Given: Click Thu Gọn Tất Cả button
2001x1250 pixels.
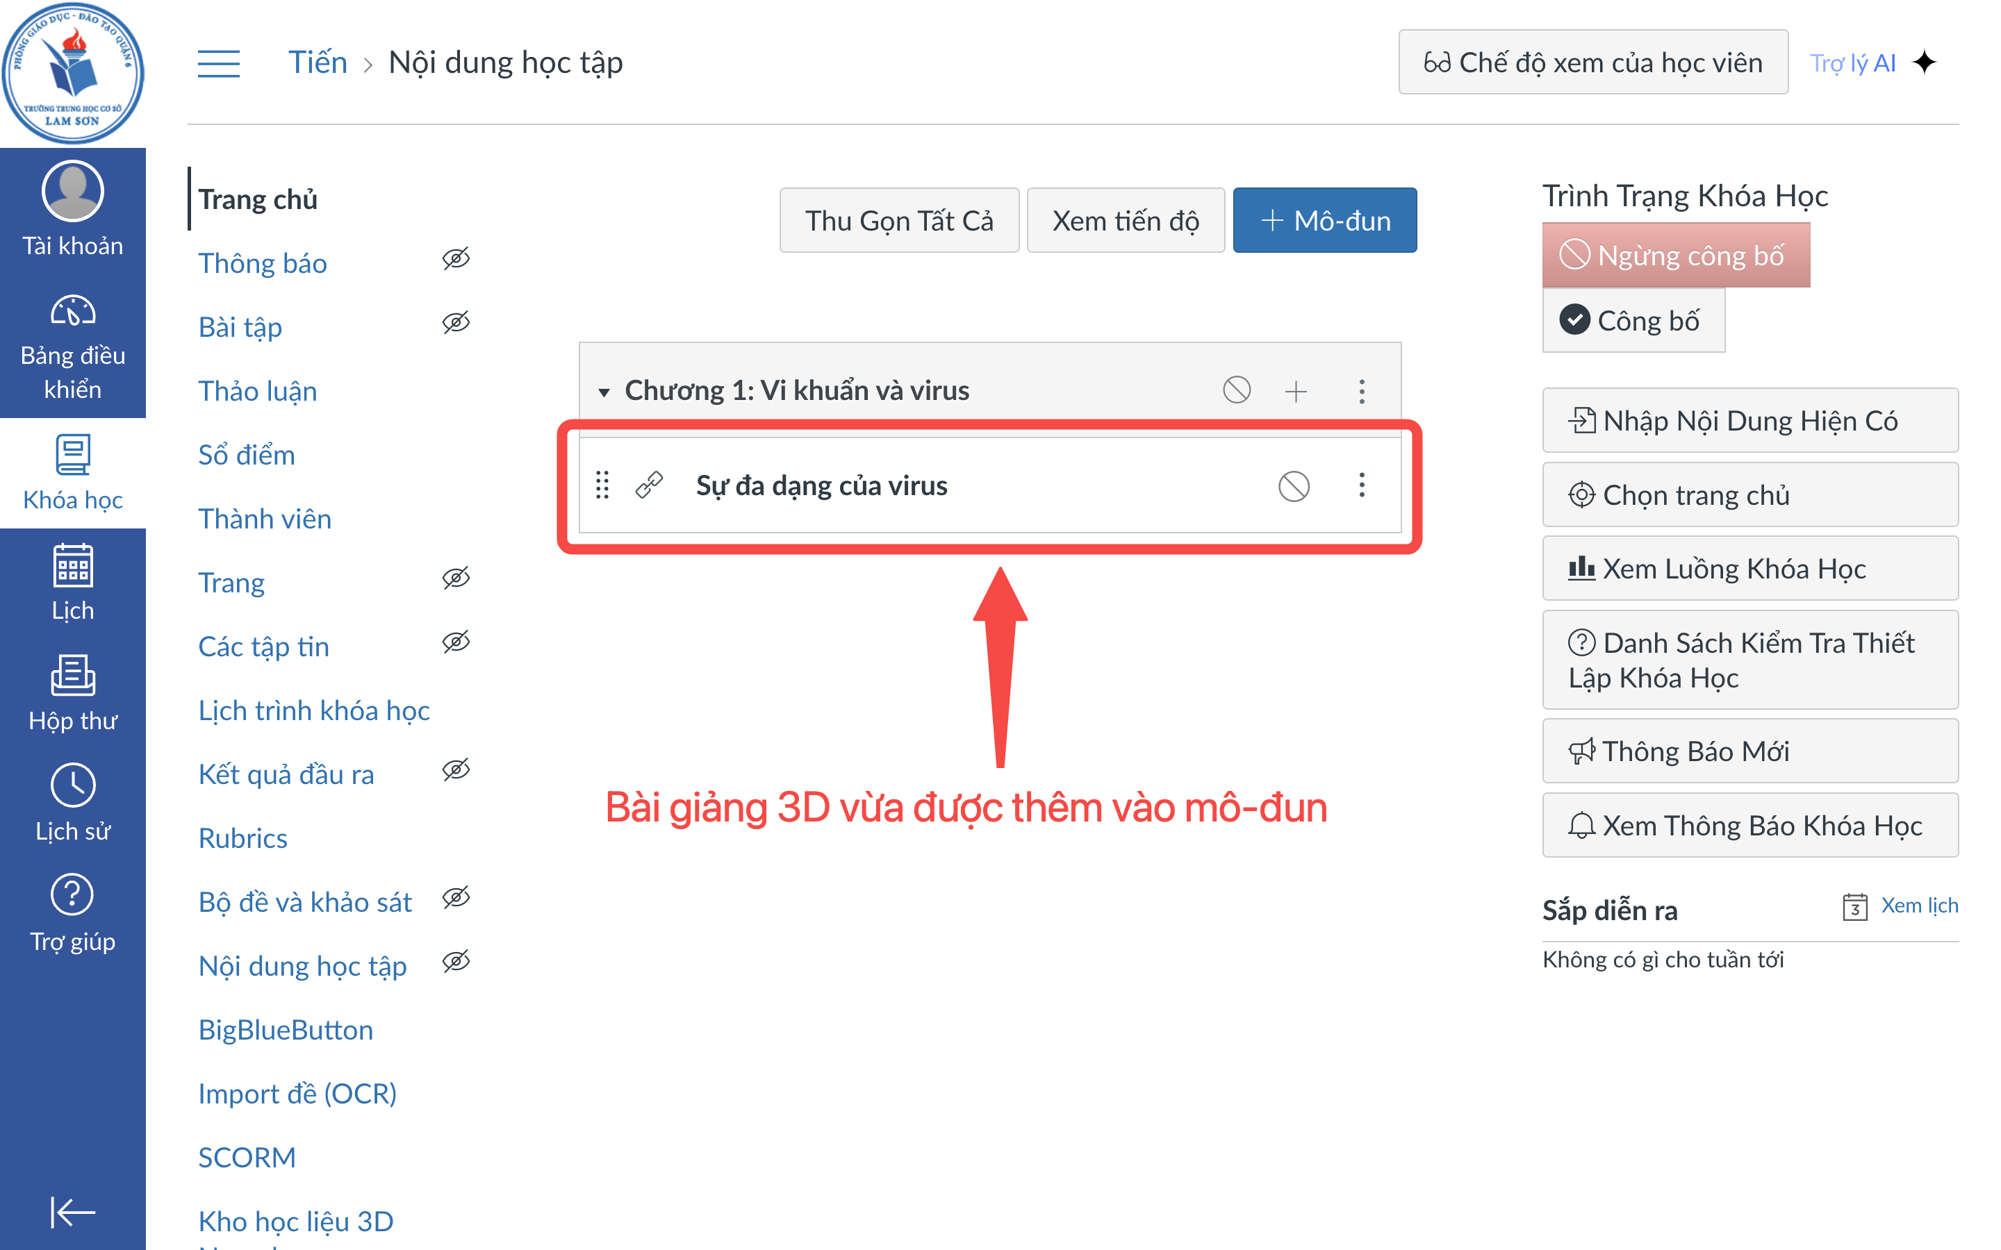Looking at the screenshot, I should coord(899,220).
